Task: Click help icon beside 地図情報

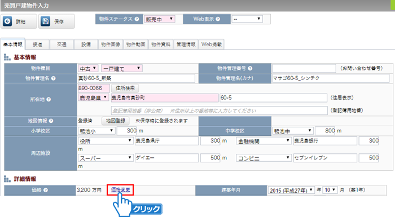Action: coord(51,121)
